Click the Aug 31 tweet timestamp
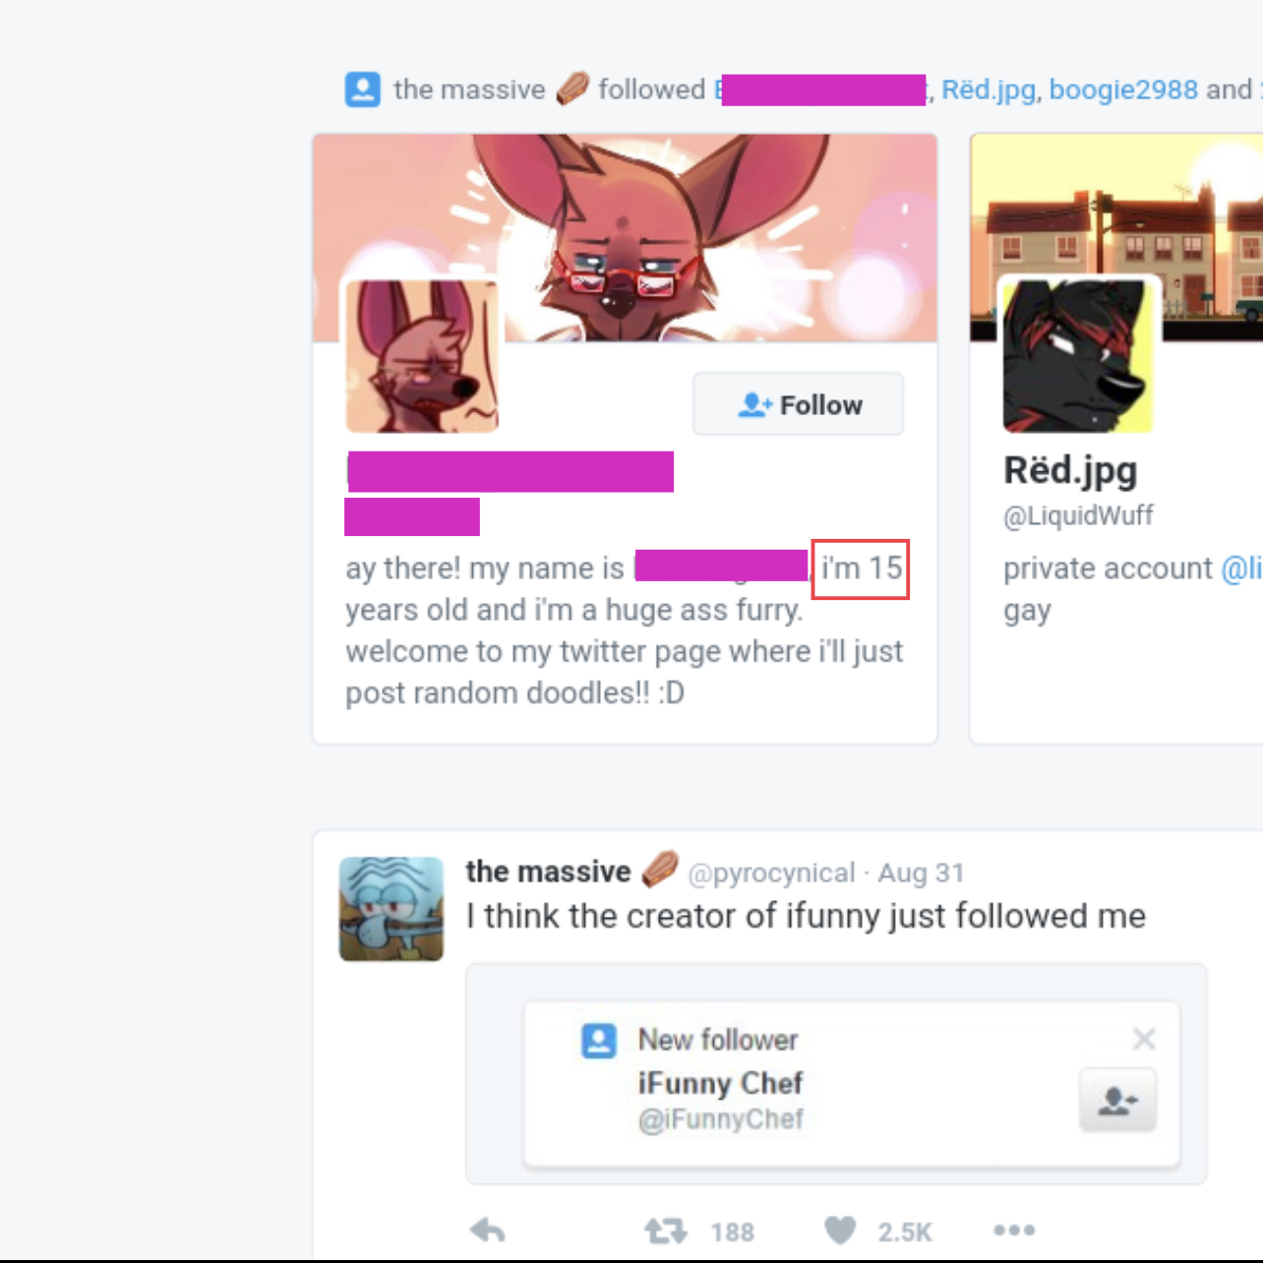This screenshot has width=1263, height=1263. pos(921,872)
